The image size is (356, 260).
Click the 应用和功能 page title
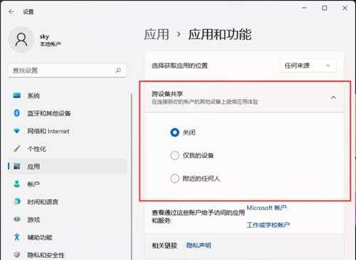coord(220,34)
